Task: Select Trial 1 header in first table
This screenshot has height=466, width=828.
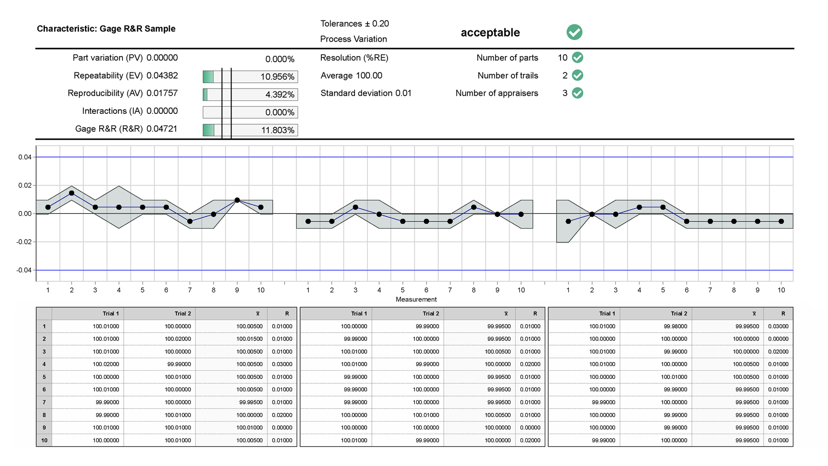Action: pos(111,314)
